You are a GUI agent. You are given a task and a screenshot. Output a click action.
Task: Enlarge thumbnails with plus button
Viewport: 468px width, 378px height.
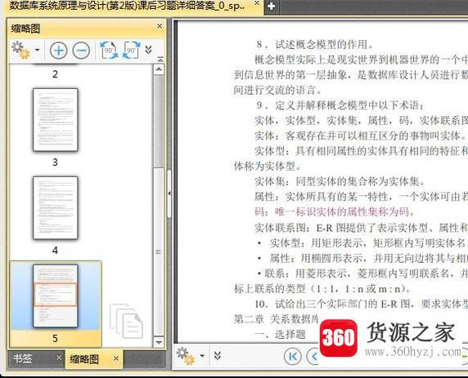pyautogui.click(x=59, y=50)
